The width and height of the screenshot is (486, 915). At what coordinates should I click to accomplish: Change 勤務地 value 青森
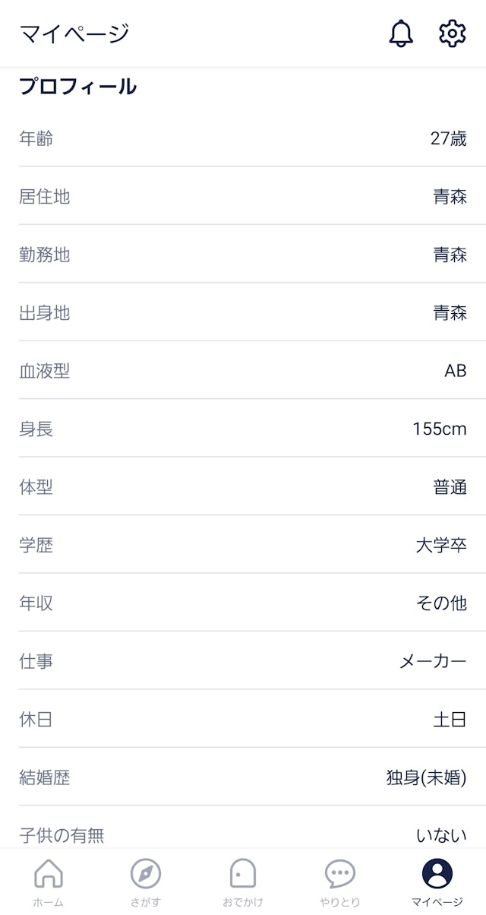[450, 255]
